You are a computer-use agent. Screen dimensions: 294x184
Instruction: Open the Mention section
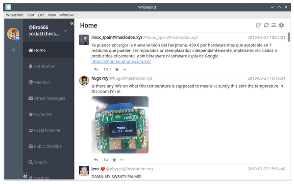[x=49, y=82]
